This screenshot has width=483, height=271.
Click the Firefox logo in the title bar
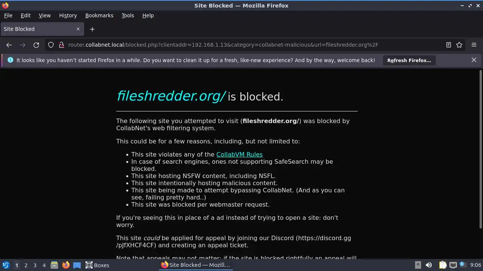[x=5, y=5]
